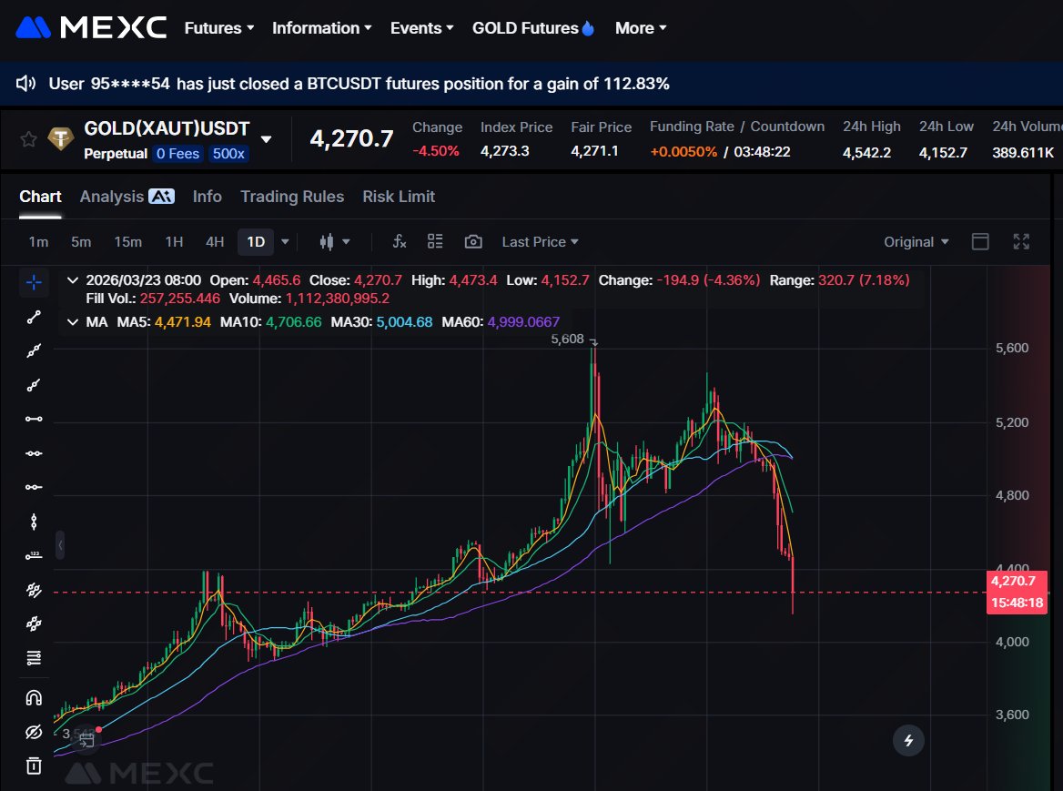Viewport: 1063px width, 791px height.
Task: Select the horizontal segment line tool
Action: (34, 419)
